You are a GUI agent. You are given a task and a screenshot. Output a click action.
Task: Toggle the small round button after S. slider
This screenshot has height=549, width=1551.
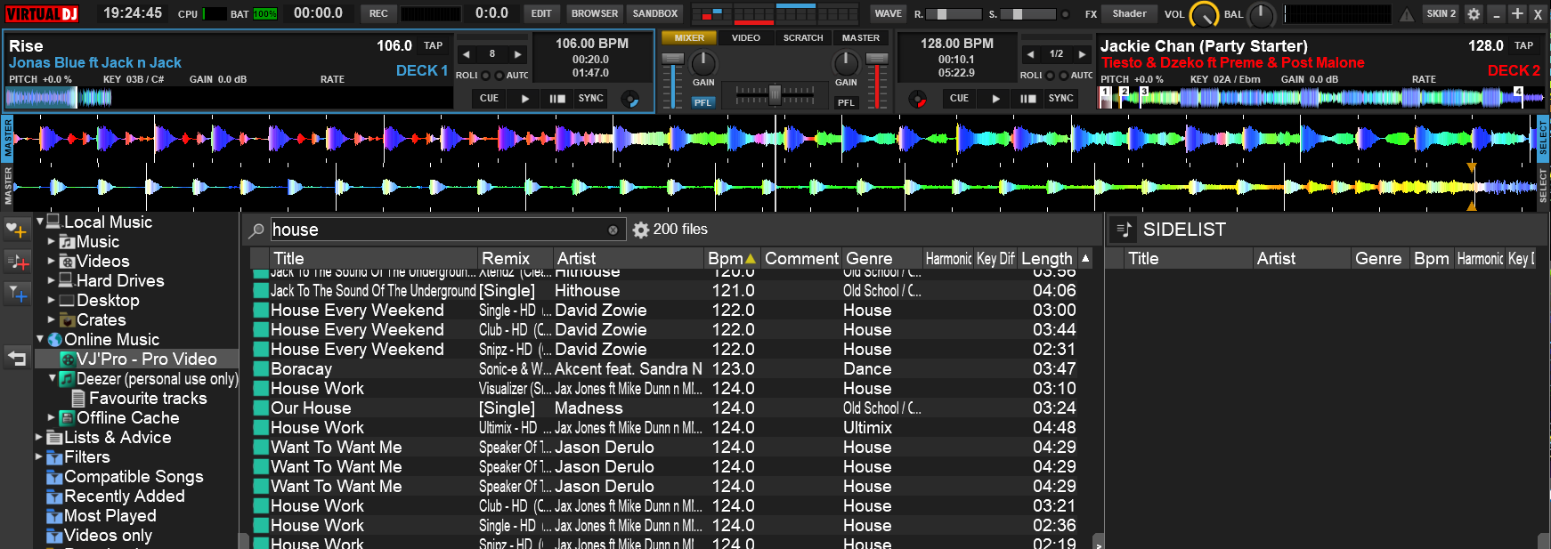tap(1064, 14)
